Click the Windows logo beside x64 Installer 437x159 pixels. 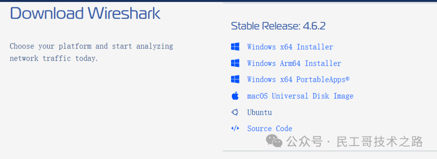click(x=235, y=47)
